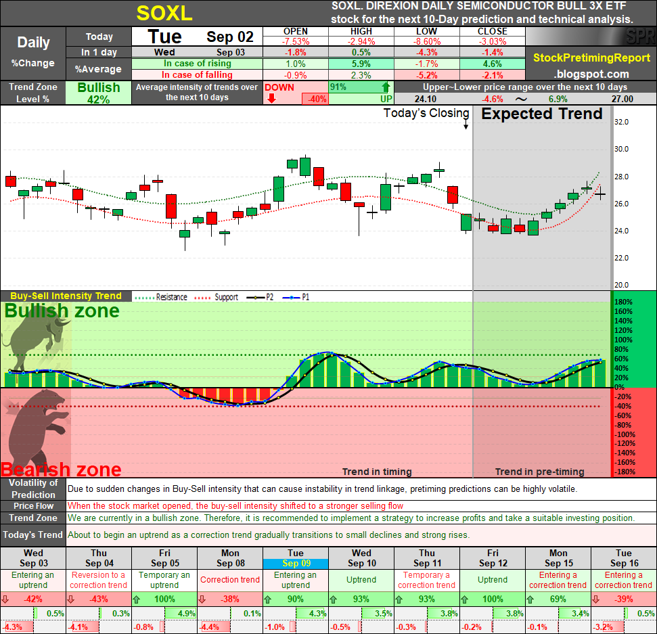Click green up arrow beside 100% on Sep 12
This screenshot has width=657, height=634.
point(464,599)
